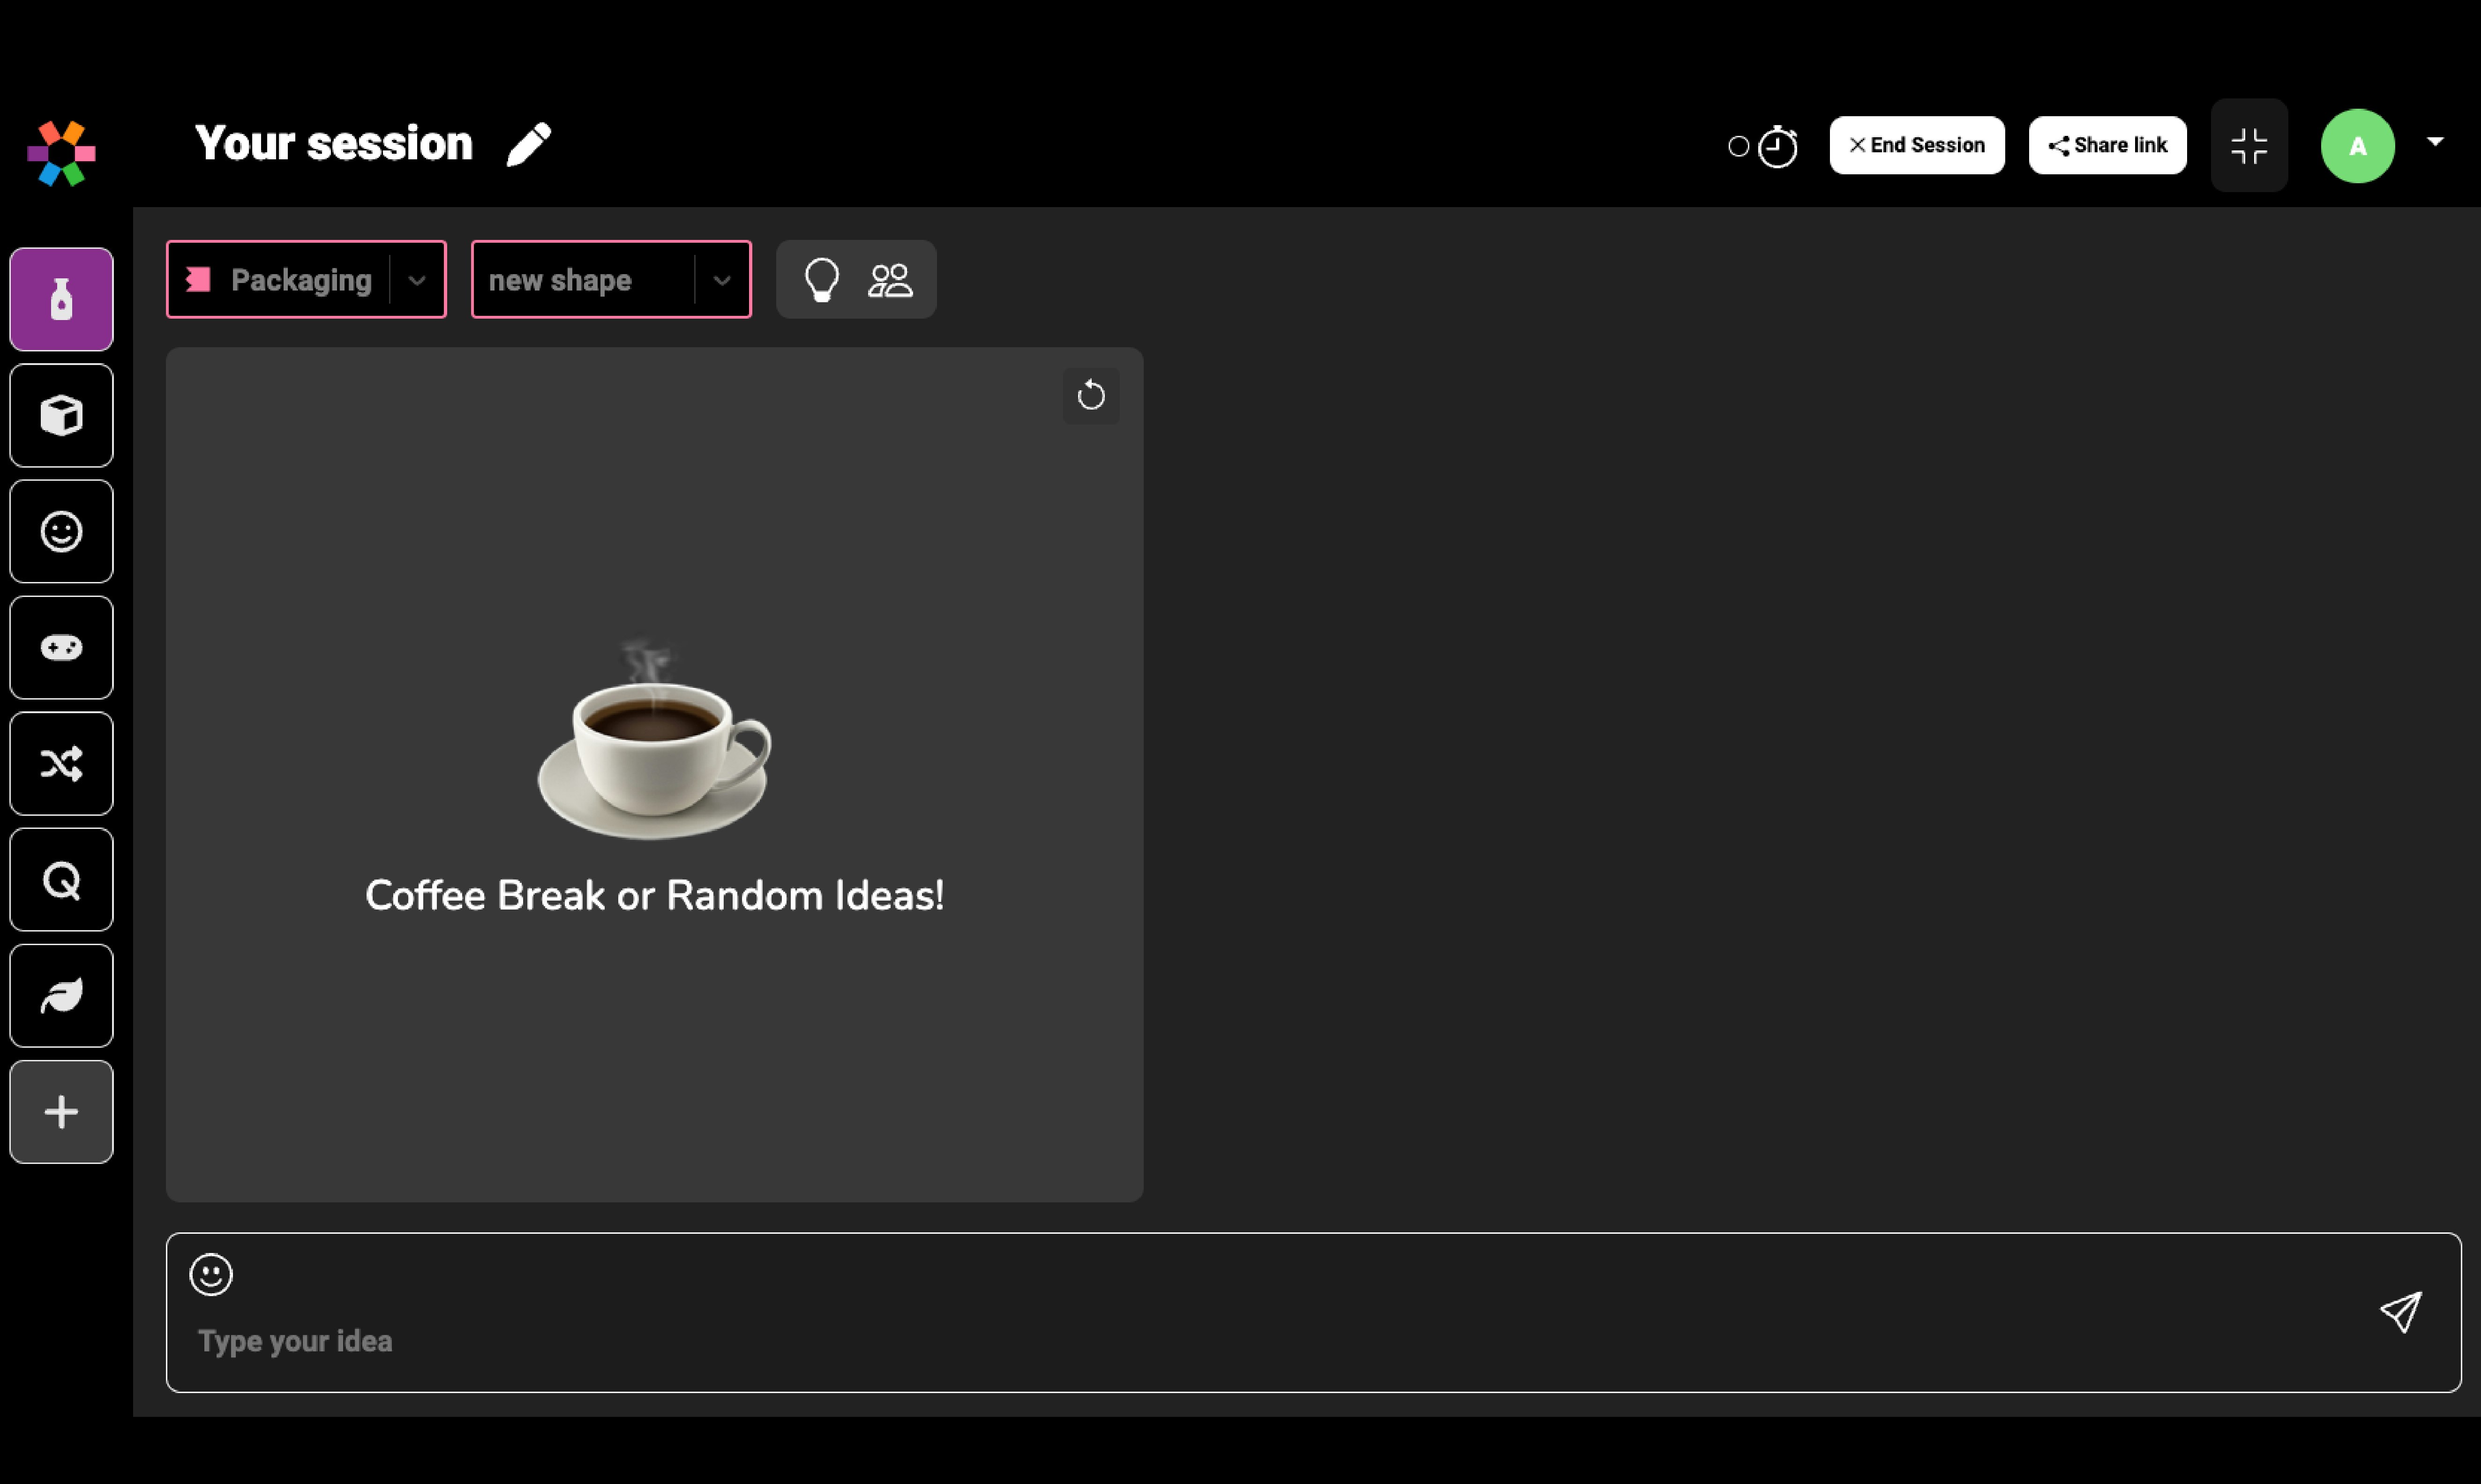Open the emoji picker in idea box
The height and width of the screenshot is (1484, 2481).
tap(211, 1274)
